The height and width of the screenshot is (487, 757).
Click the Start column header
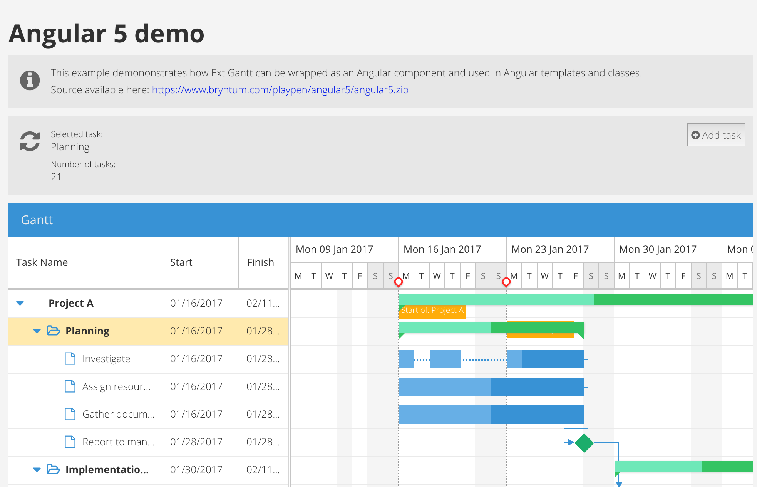181,262
